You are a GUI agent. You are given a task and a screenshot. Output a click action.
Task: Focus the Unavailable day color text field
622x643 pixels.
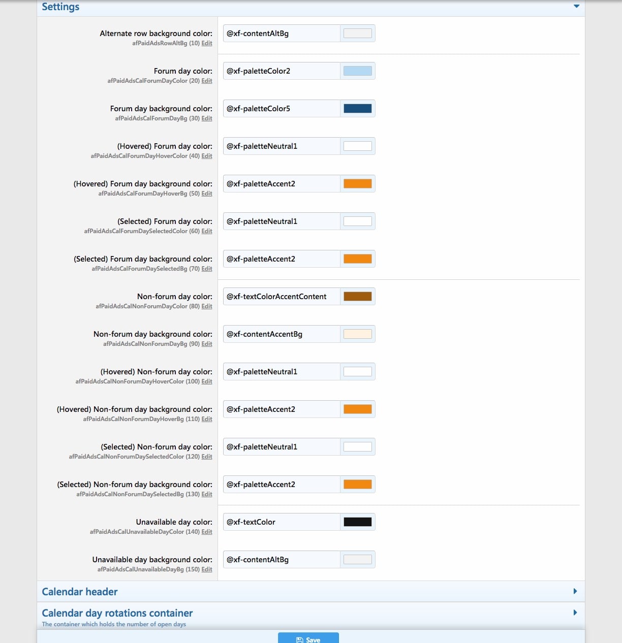[x=282, y=522]
